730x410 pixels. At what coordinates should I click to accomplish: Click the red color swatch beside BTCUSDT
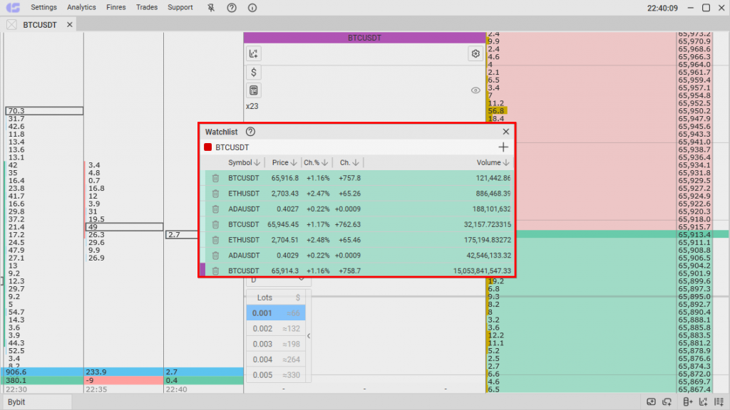click(208, 147)
